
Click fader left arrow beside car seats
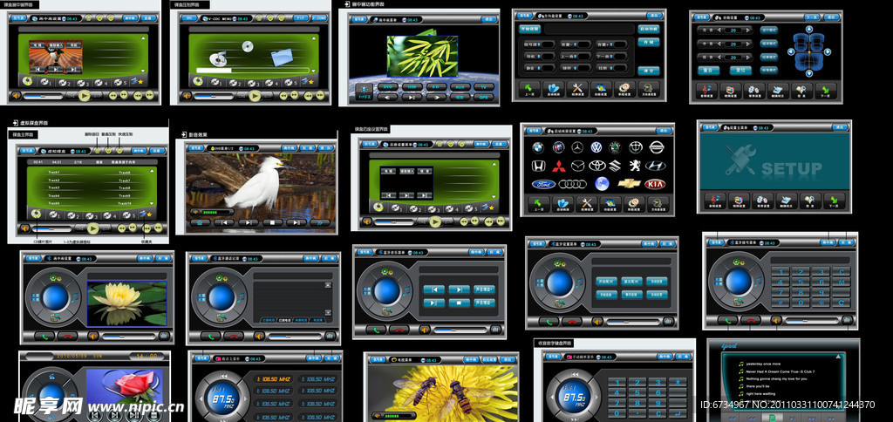pos(790,51)
